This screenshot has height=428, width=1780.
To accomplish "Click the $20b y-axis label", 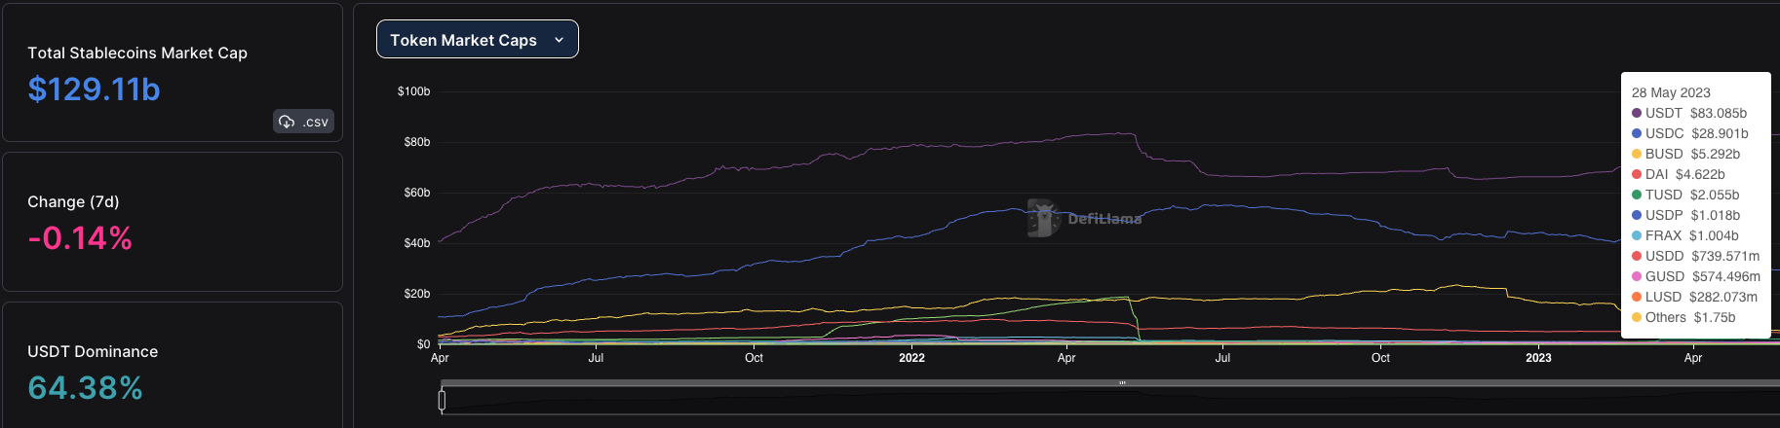I will point(416,294).
